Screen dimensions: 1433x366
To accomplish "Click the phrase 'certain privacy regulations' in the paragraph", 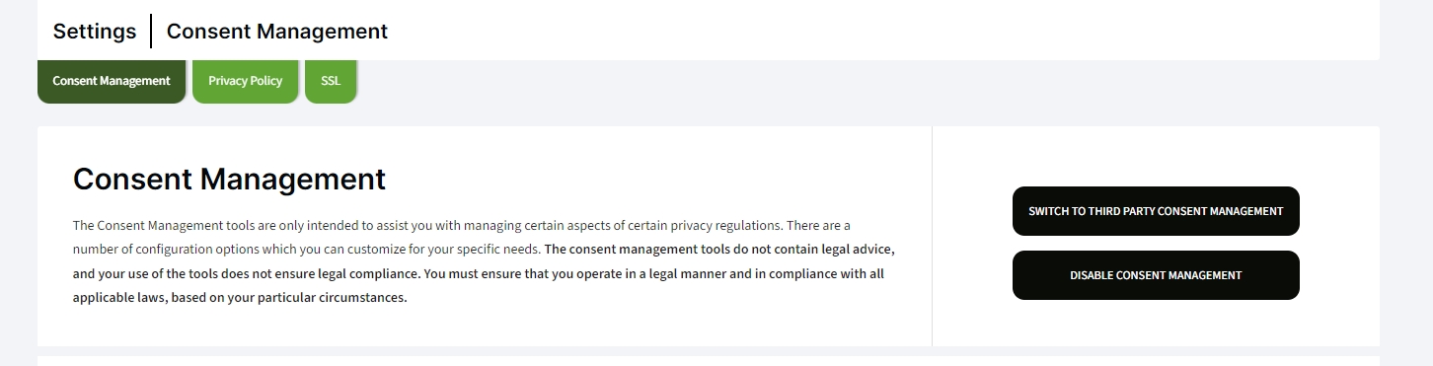I will (x=705, y=226).
